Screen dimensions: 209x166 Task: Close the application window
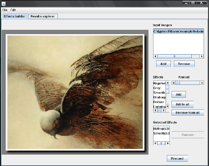click(201, 3)
